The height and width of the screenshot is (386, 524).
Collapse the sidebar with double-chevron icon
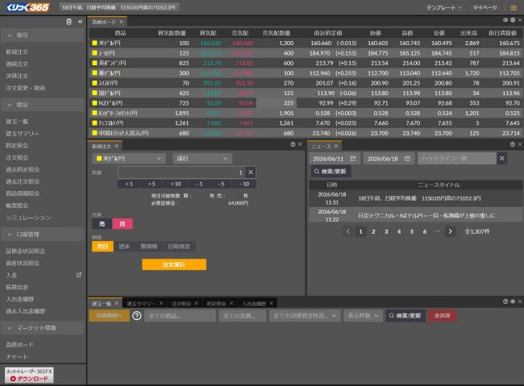[x=80, y=22]
